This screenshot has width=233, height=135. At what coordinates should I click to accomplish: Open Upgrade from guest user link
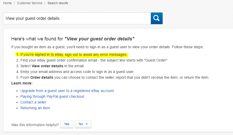(67, 91)
